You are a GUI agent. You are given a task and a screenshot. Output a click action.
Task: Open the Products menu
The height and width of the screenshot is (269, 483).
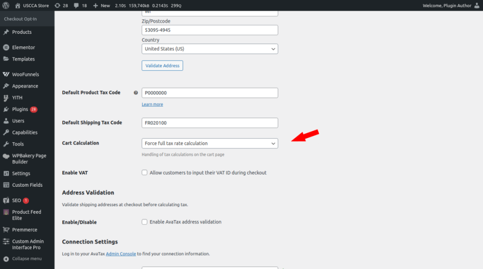click(x=22, y=32)
